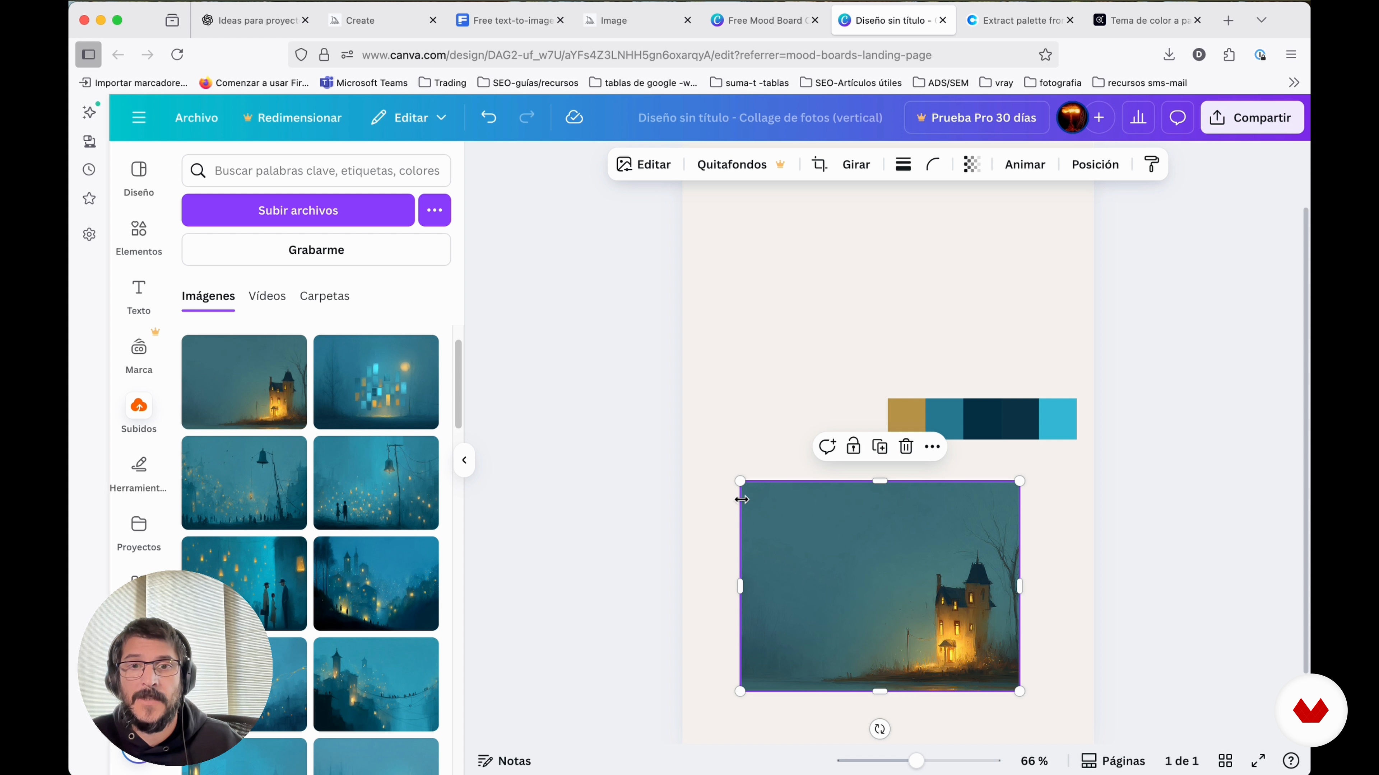This screenshot has height=775, width=1379.
Task: Switch to the Carpetas tab
Action: [x=324, y=296]
